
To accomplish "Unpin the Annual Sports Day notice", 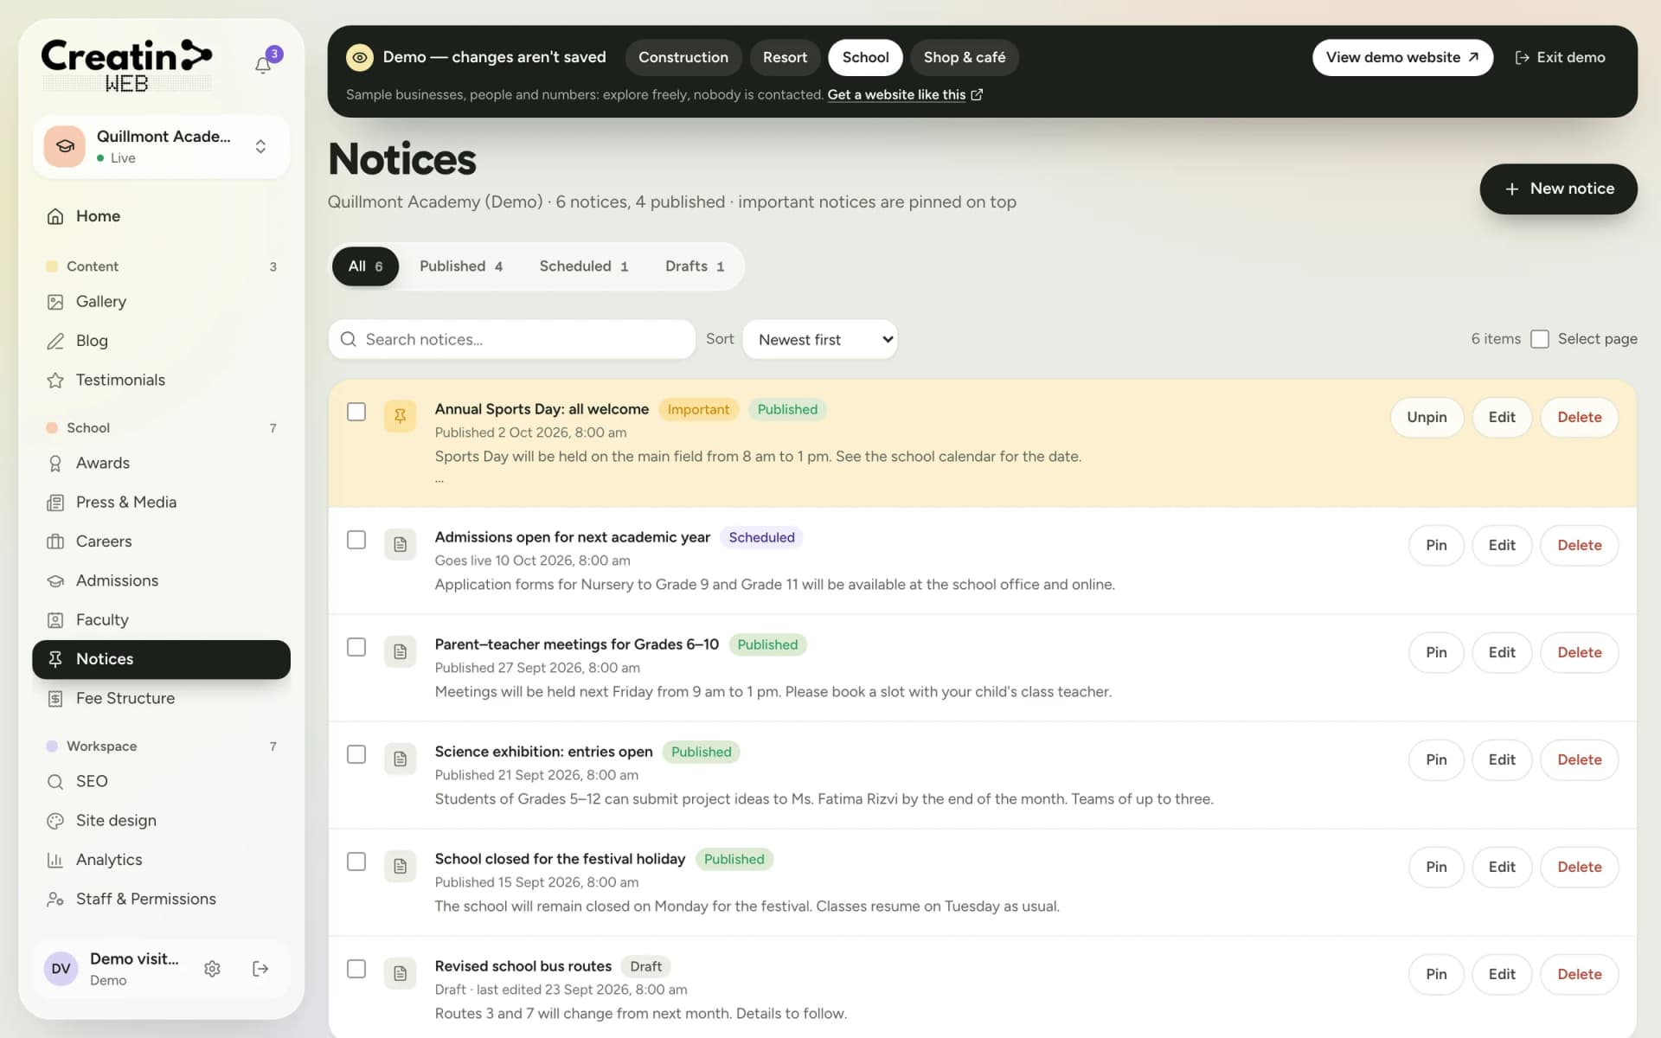I will 1427,417.
